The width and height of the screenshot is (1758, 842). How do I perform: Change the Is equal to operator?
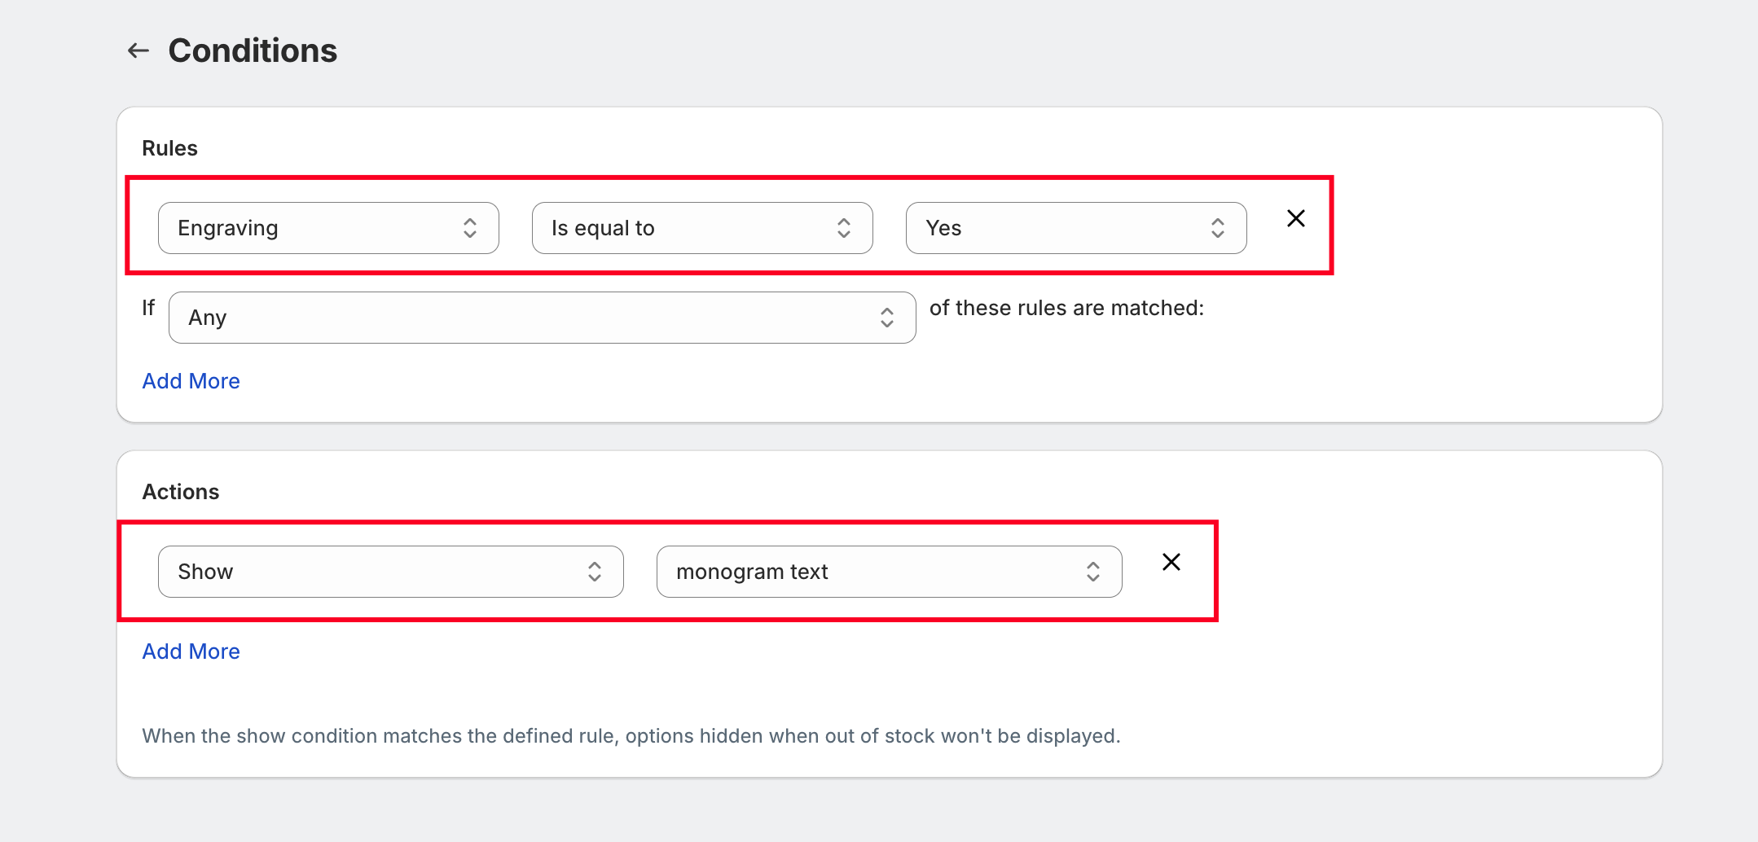click(684, 228)
